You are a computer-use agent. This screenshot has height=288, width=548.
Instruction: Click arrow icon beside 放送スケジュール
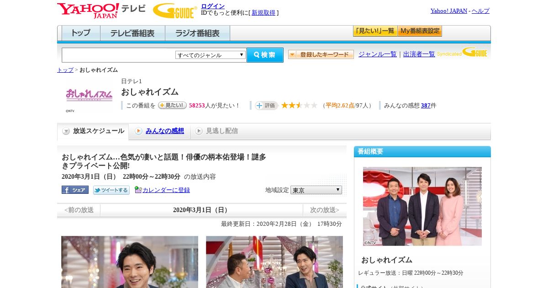(66, 131)
